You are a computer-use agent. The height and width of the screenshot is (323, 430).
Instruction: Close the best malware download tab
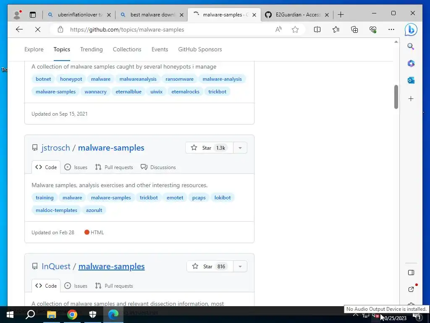click(x=181, y=15)
